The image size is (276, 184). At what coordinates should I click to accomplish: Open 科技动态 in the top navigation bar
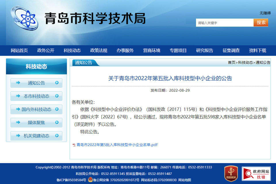point(72,51)
